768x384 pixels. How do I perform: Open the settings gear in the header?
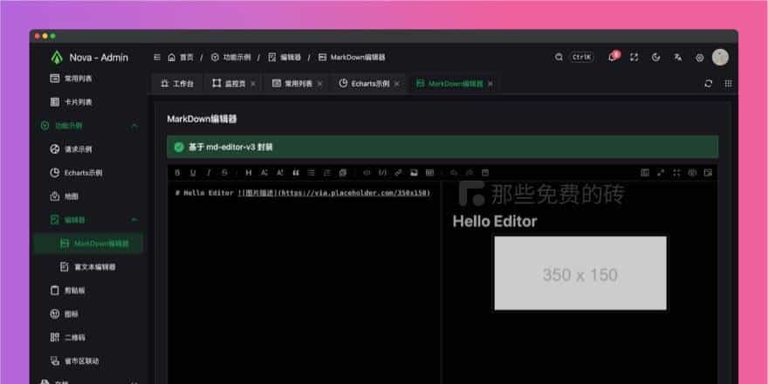click(x=699, y=58)
